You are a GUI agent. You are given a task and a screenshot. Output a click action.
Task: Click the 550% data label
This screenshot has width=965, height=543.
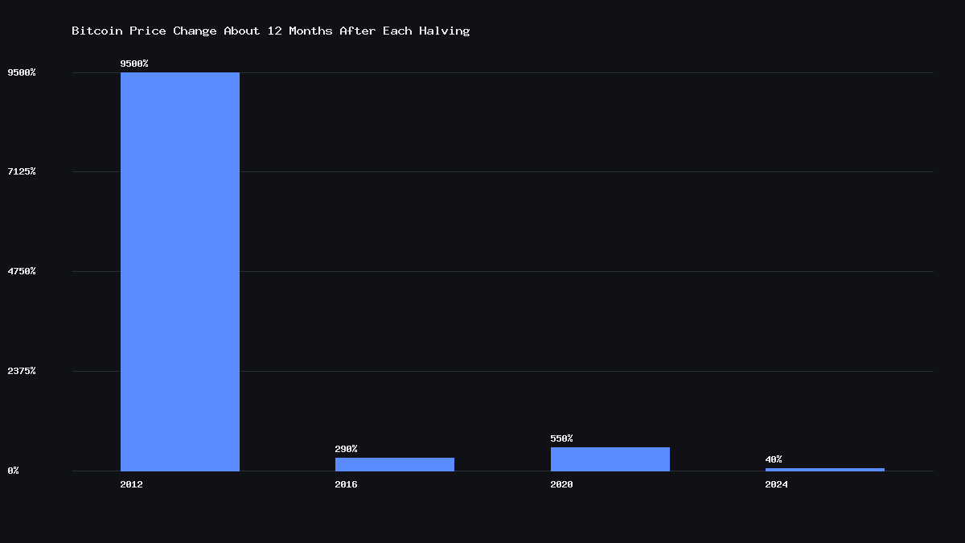[562, 438]
